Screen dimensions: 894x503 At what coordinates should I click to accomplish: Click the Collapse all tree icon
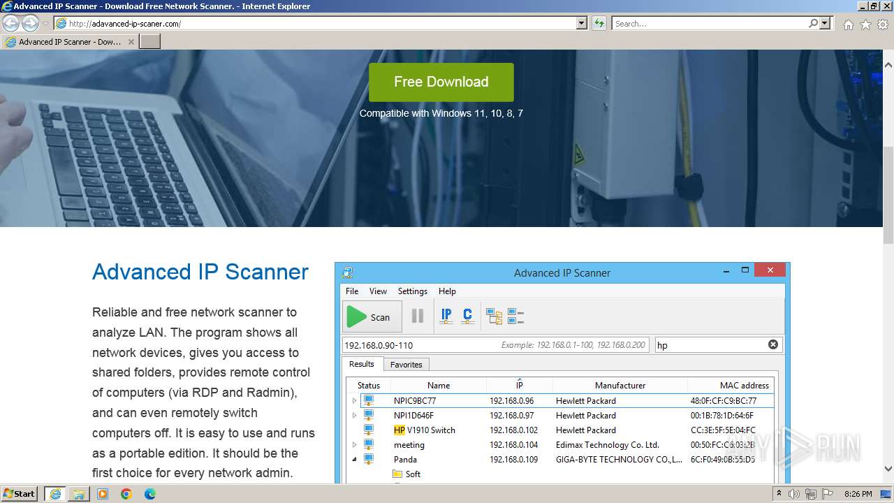[515, 317]
